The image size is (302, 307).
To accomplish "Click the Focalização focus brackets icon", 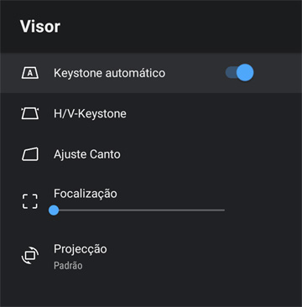I will (x=30, y=201).
